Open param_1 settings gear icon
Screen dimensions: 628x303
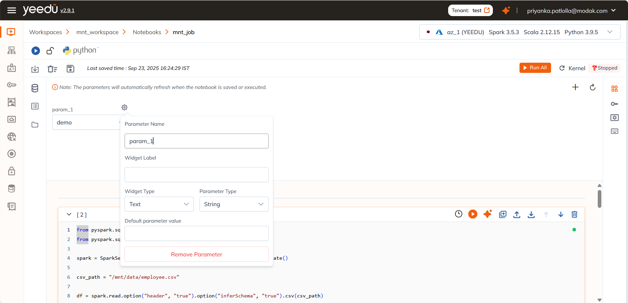pos(124,107)
